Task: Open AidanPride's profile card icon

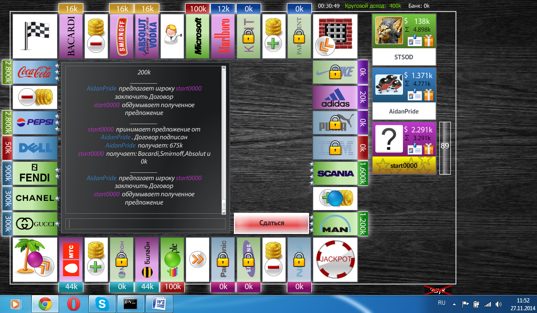Action: [415, 95]
